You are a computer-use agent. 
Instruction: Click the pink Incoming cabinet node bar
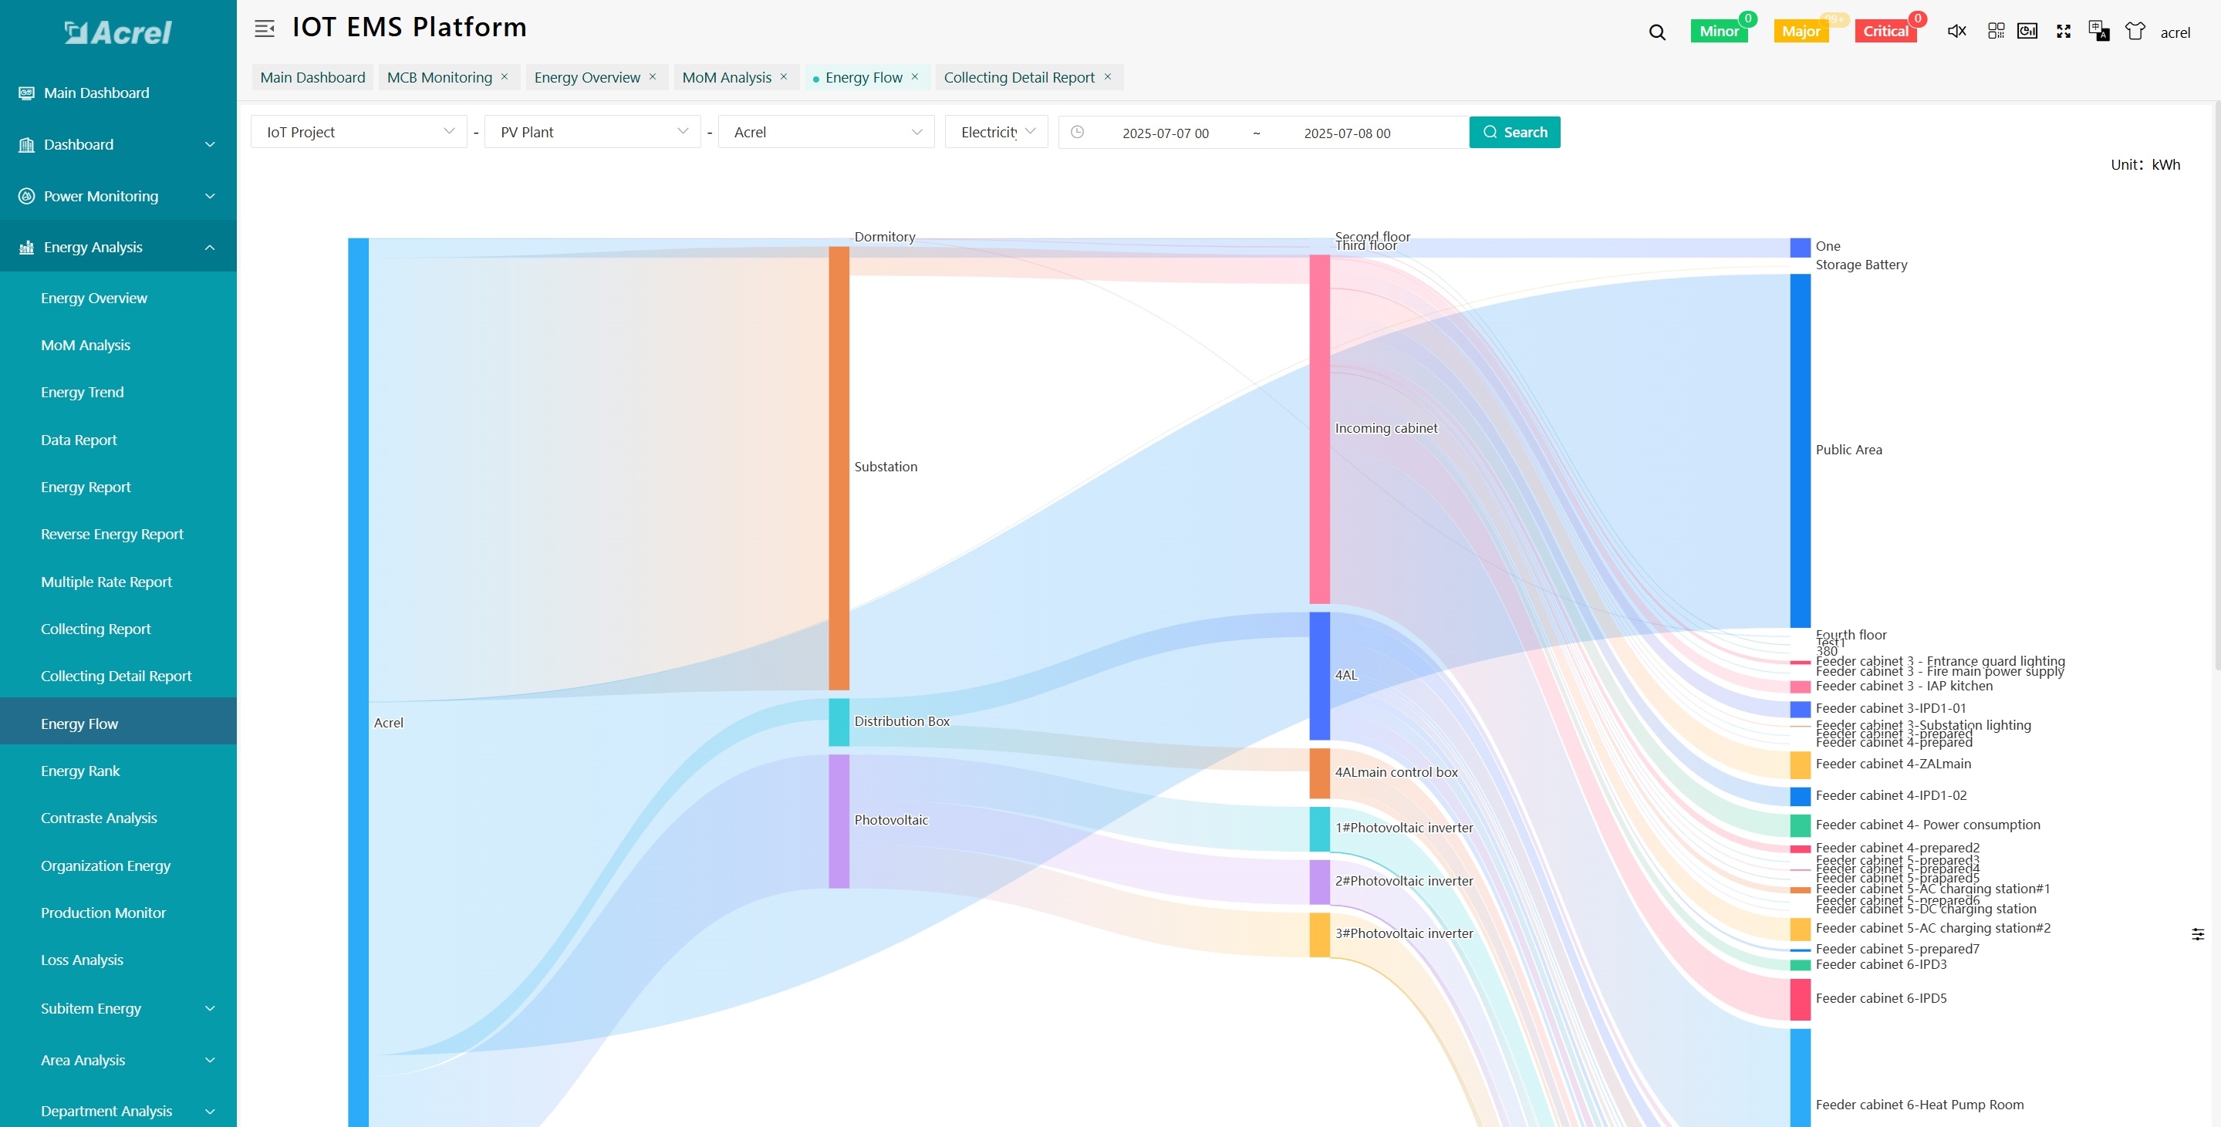[1319, 429]
